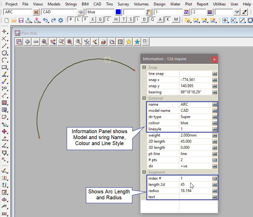The height and width of the screenshot is (217, 253).
Task: Open the Design menu
Action: pyautogui.click(x=159, y=4)
